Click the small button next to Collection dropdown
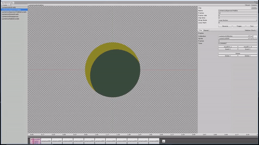 (x=251, y=36)
